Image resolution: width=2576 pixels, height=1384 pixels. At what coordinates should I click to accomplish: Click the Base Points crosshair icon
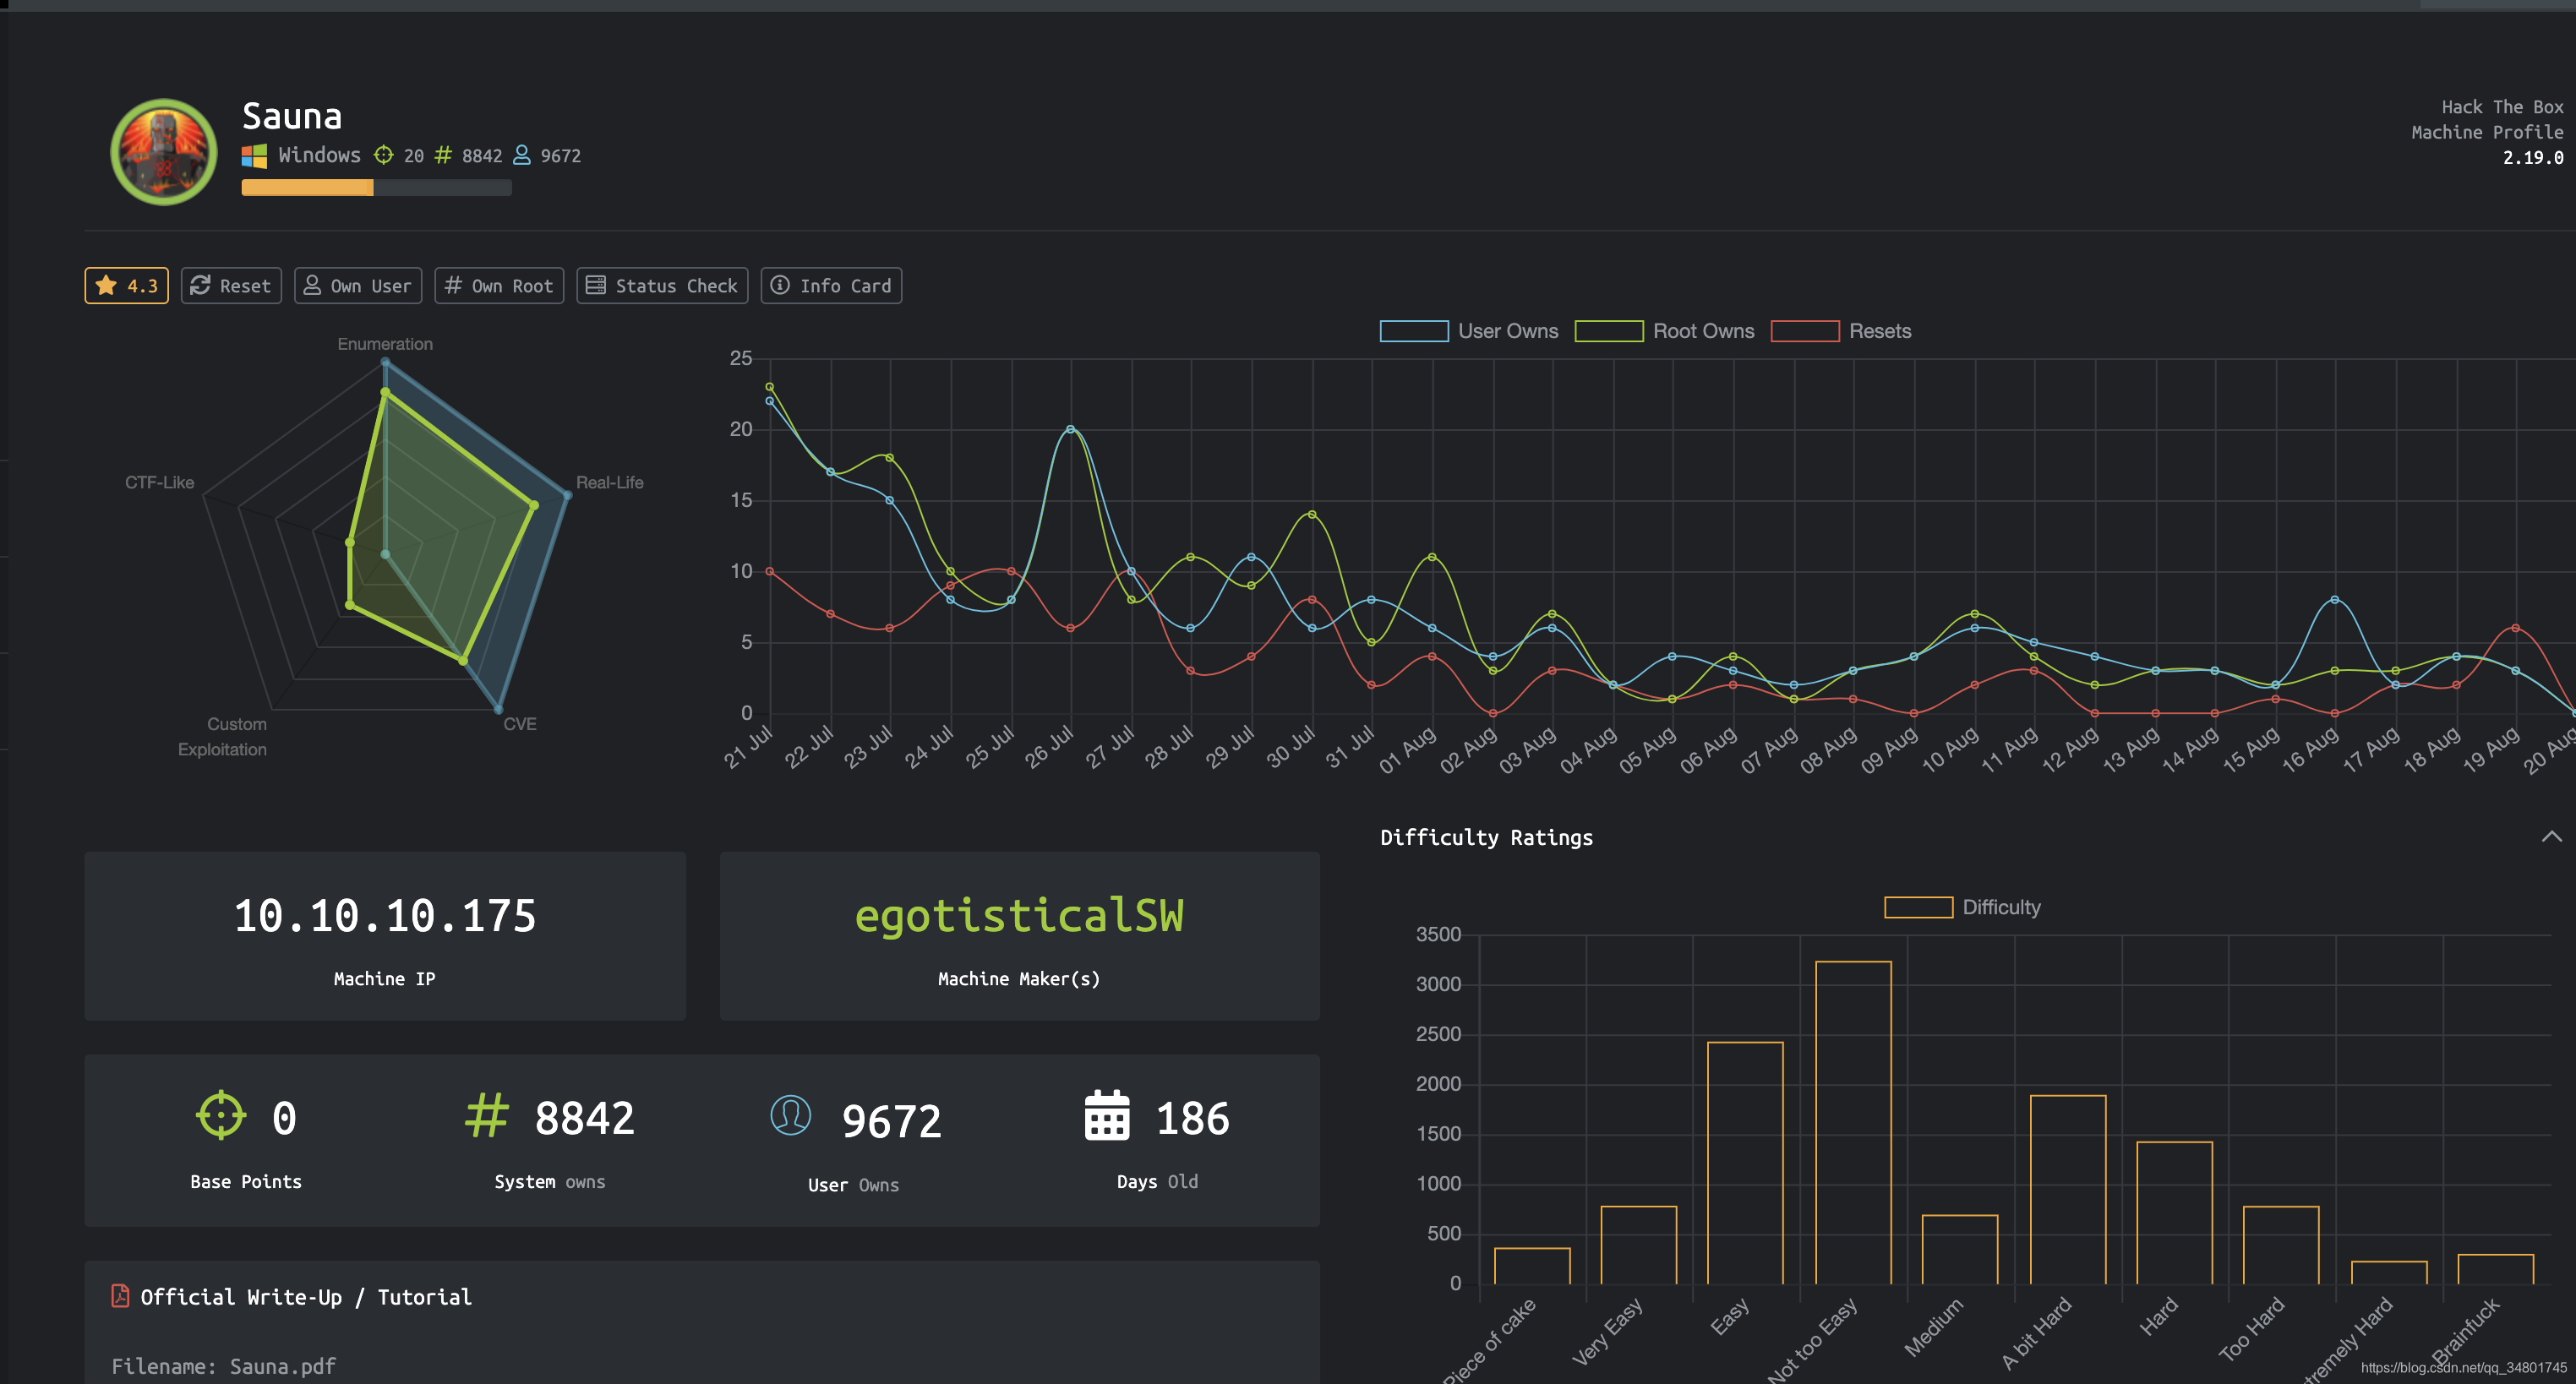coord(220,1115)
